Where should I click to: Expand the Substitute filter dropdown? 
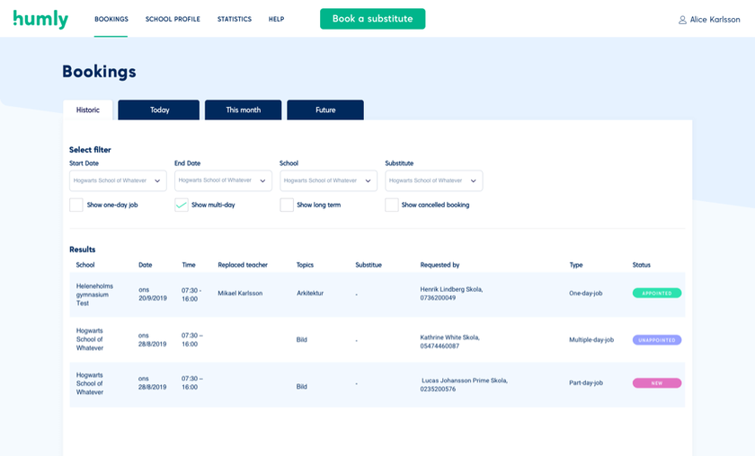pyautogui.click(x=433, y=180)
